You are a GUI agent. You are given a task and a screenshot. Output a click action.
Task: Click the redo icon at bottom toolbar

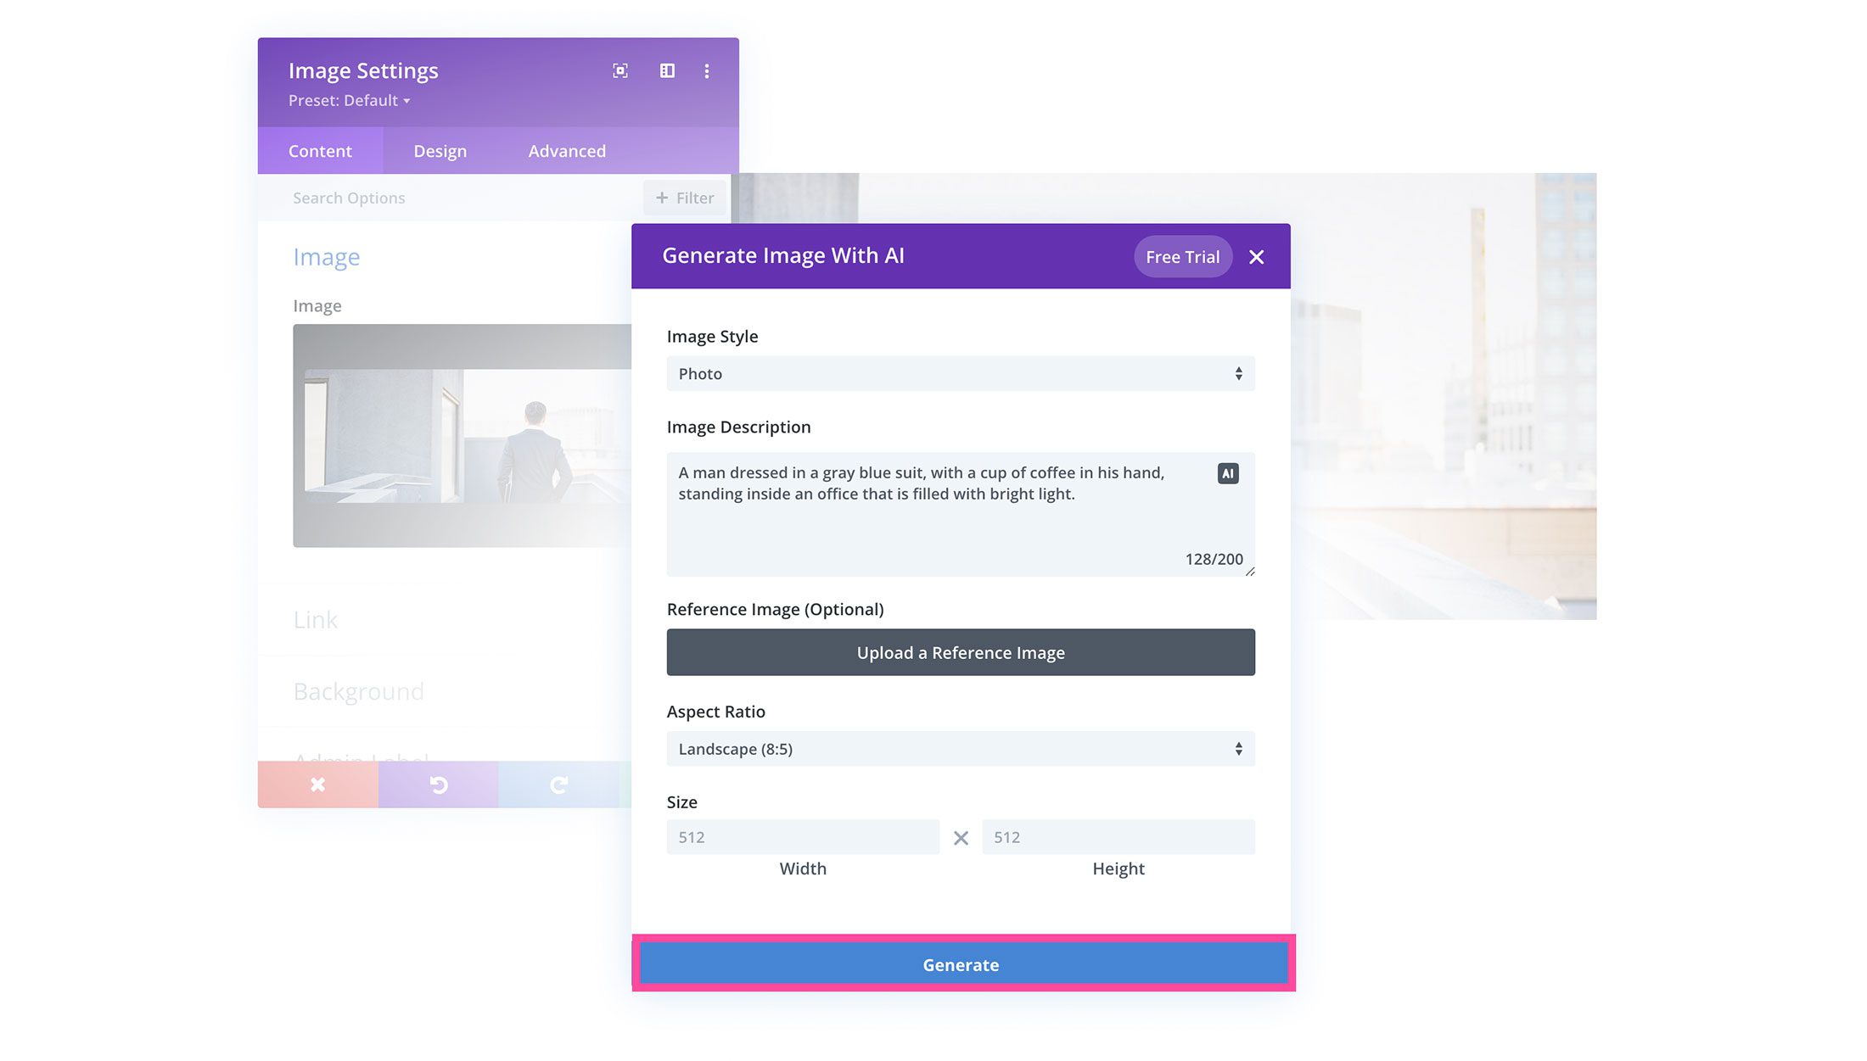[x=558, y=783]
